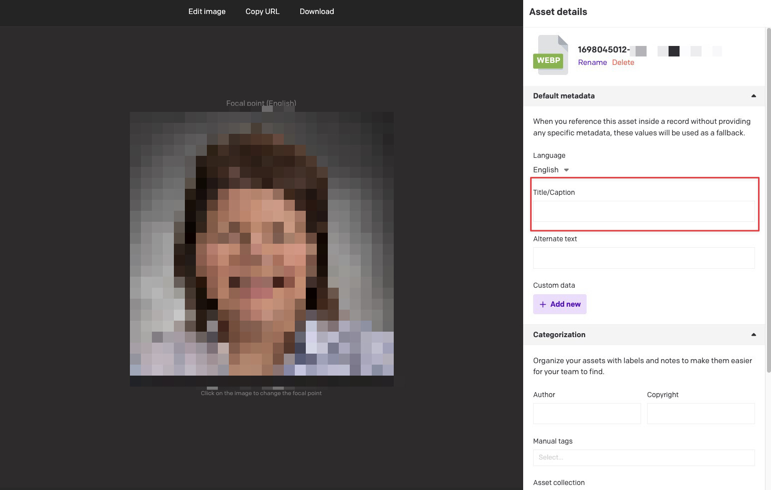Select Copy URL in top bar
Screen dimensions: 771x490
[262, 11]
